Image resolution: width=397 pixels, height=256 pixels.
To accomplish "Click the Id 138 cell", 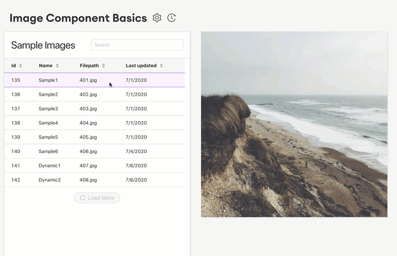I will [16, 123].
